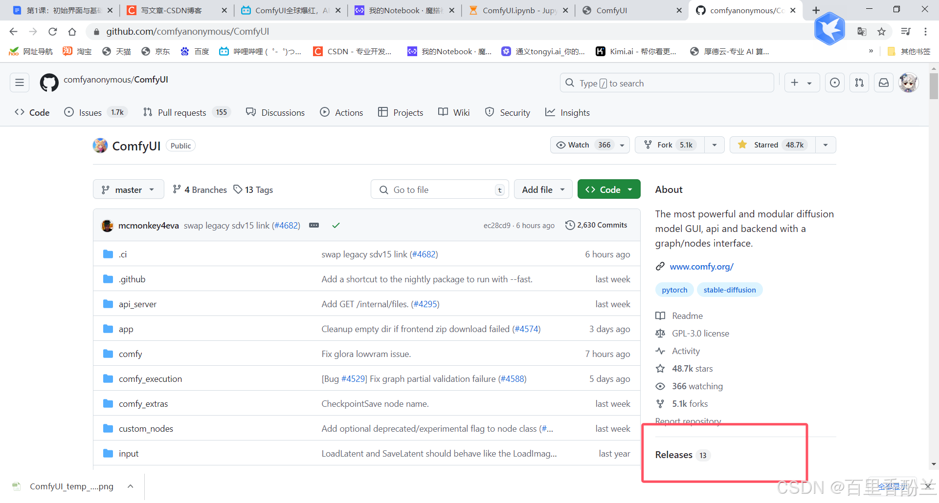
Task: Open the Chrome three-dot menu
Action: coord(925,31)
